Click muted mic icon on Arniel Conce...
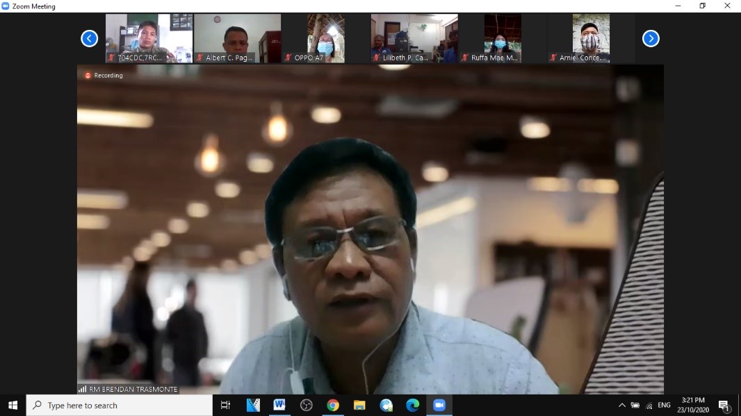Screen dimensions: 741x416 coord(553,58)
